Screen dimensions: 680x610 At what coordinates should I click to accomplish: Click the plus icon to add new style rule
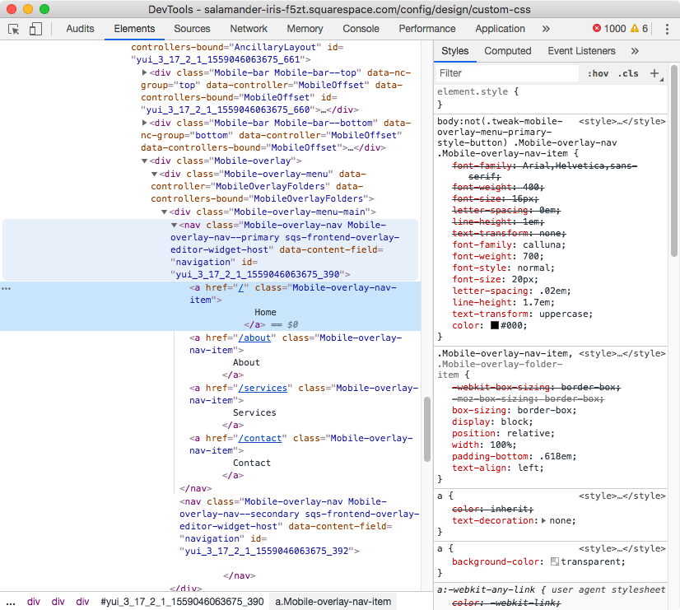pyautogui.click(x=655, y=73)
